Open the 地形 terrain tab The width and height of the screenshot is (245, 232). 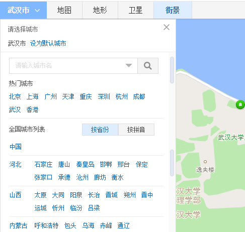(x=100, y=10)
